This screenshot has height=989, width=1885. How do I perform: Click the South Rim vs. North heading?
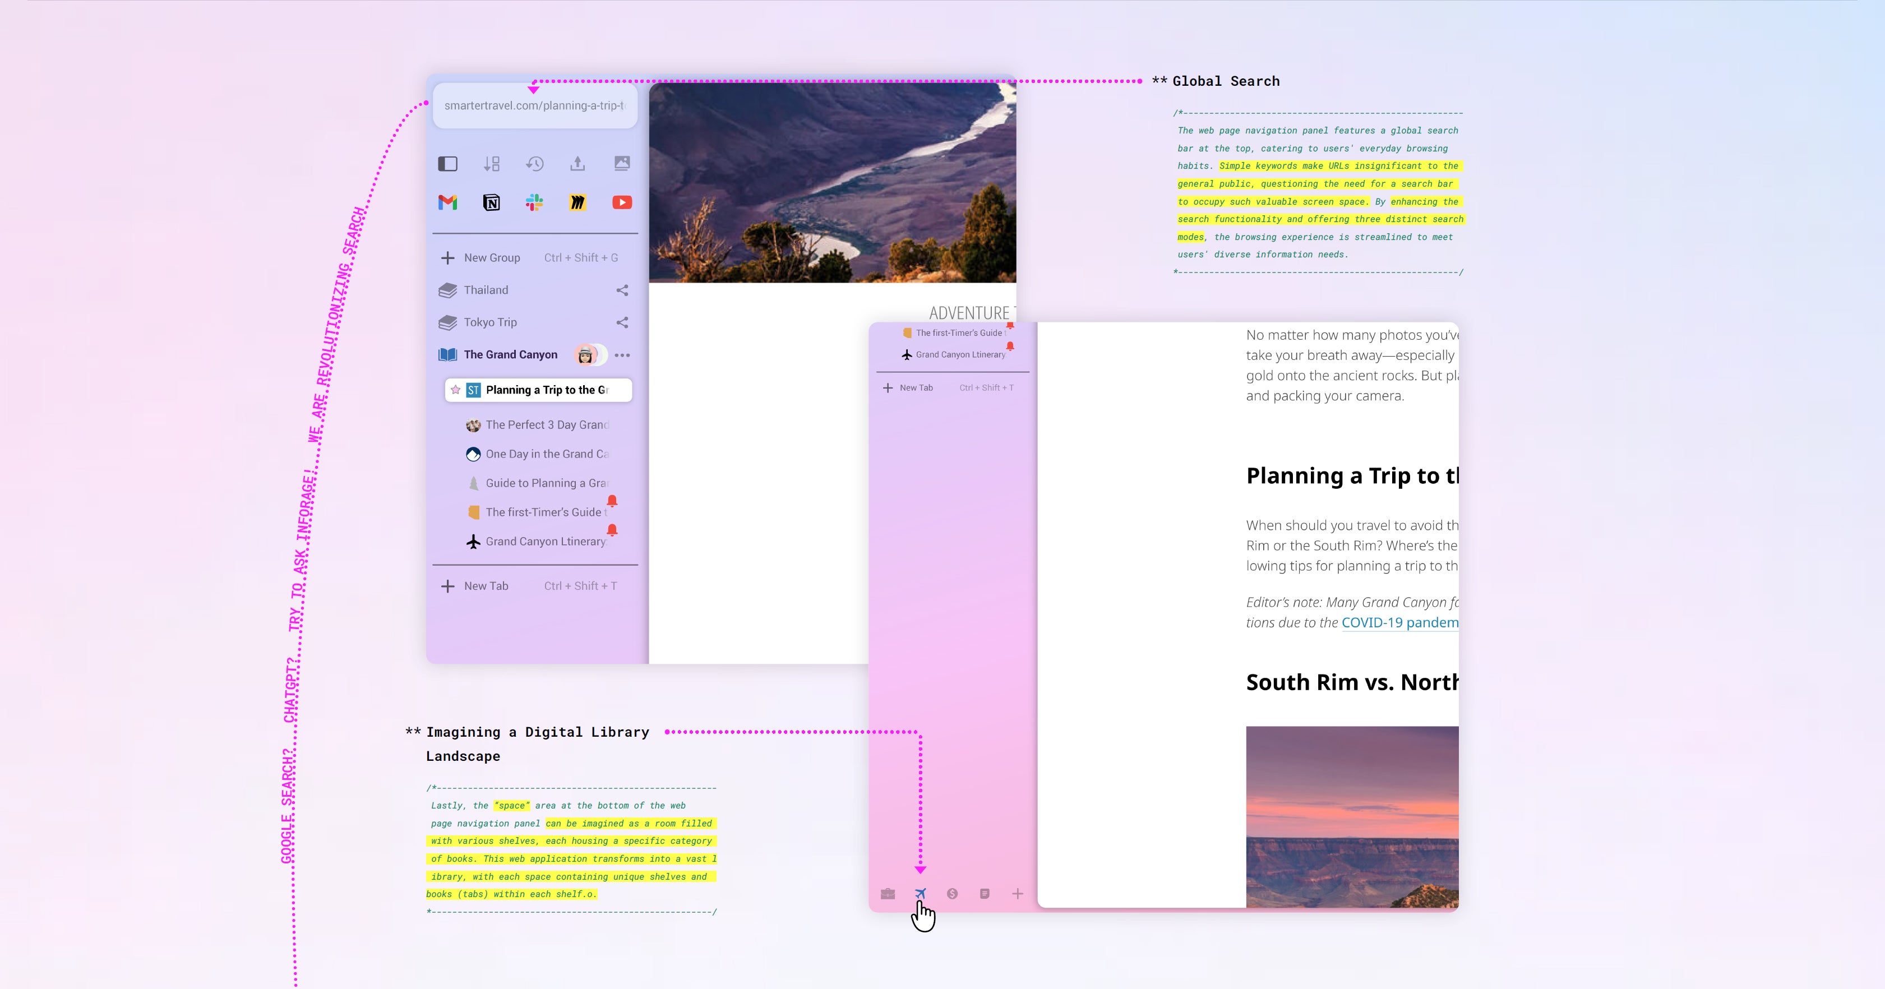click(x=1352, y=682)
